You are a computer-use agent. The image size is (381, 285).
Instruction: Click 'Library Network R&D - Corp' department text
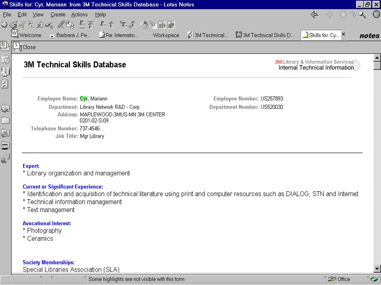[x=110, y=107]
